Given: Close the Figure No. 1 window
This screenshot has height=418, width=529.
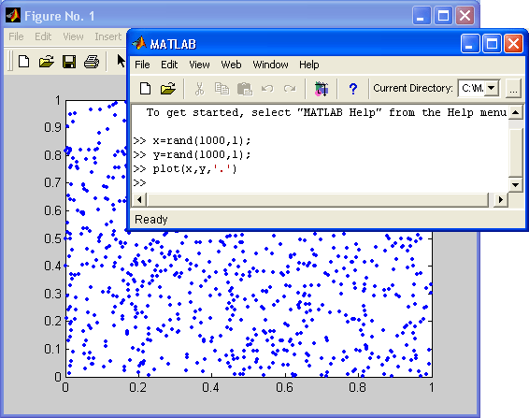Looking at the screenshot, I should 465,16.
